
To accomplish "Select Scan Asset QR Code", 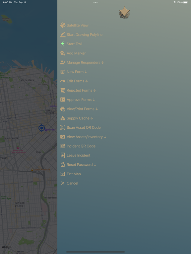I will point(84,127).
